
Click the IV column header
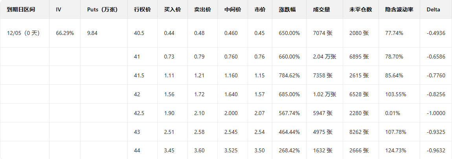(59, 9)
